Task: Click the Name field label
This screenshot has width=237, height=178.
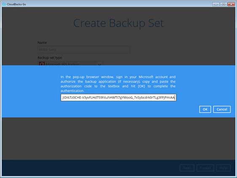Action: click(42, 43)
